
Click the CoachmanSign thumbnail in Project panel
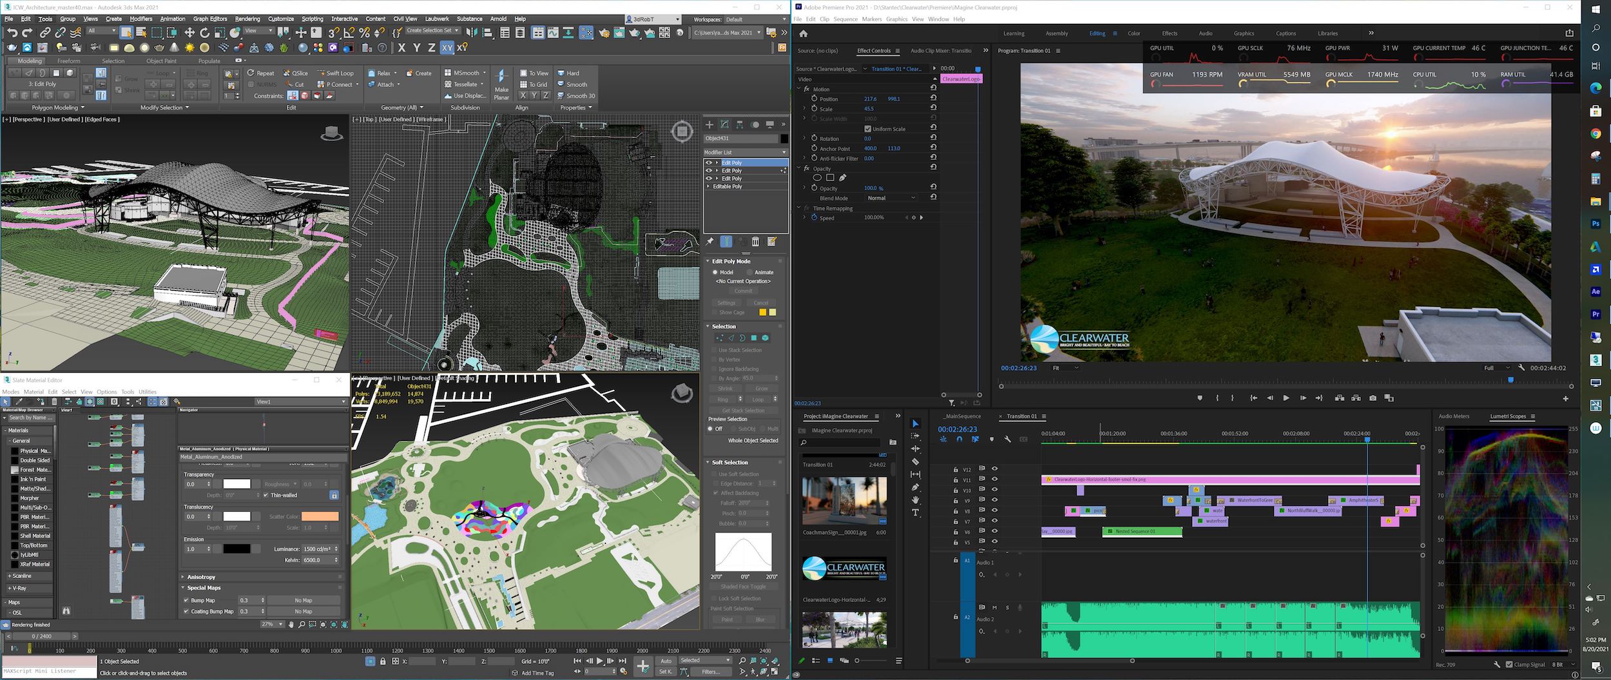tap(844, 500)
